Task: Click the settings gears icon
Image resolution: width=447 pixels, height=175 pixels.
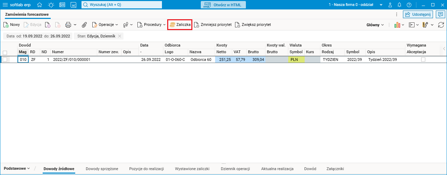Action: point(426,25)
